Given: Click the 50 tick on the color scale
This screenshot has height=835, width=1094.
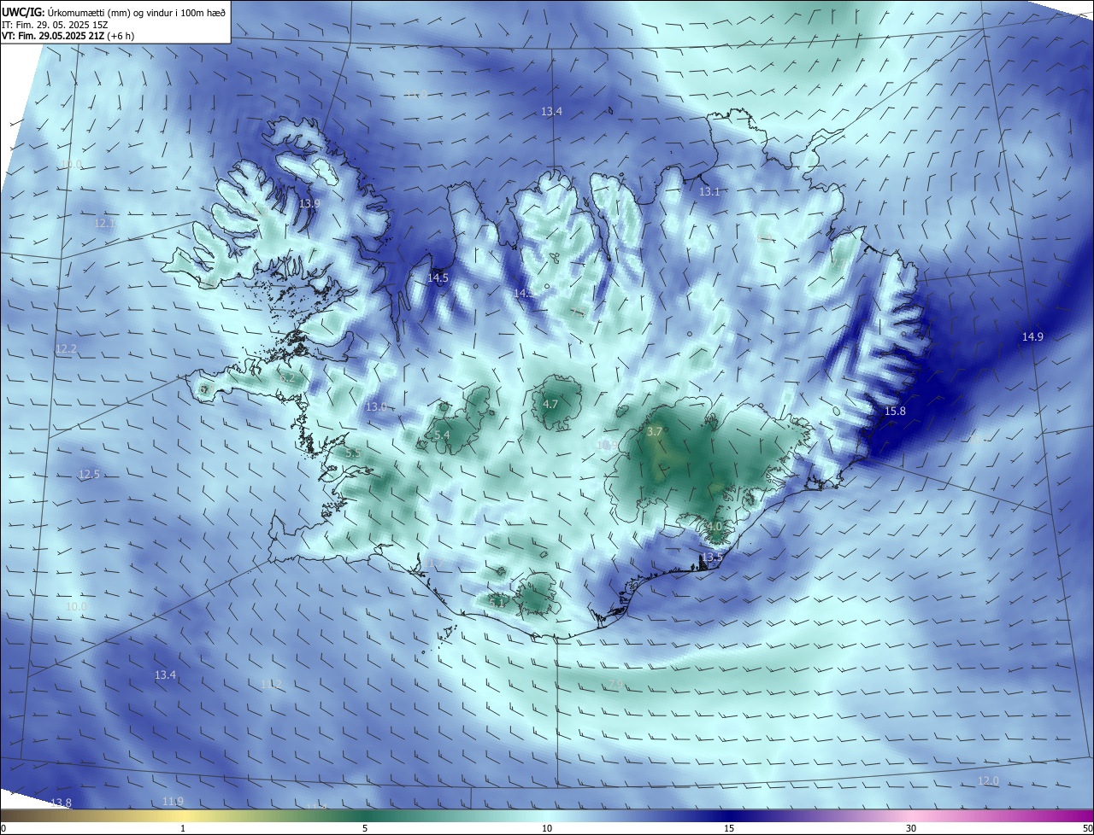Looking at the screenshot, I should point(1086,828).
